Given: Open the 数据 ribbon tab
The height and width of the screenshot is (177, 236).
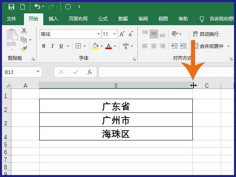Looking at the screenshot, I should 123,19.
